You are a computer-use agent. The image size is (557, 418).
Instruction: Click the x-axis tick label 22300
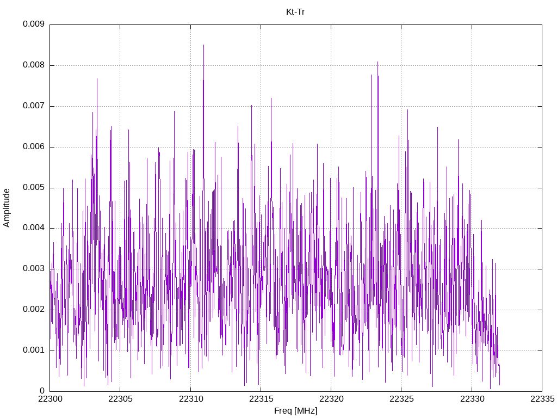click(x=49, y=399)
